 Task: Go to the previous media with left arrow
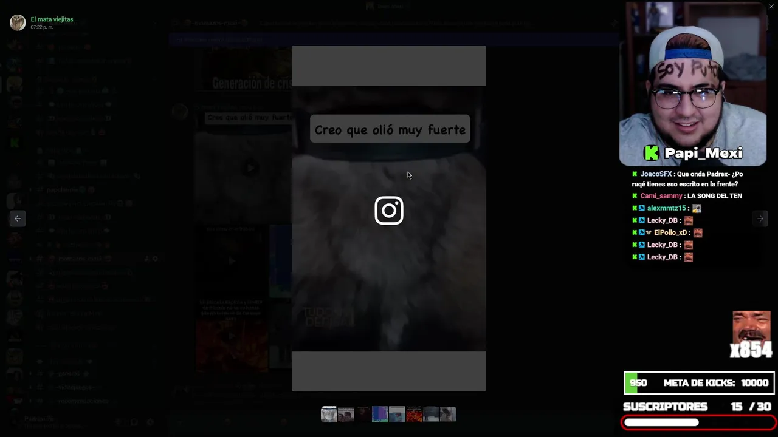pos(18,218)
